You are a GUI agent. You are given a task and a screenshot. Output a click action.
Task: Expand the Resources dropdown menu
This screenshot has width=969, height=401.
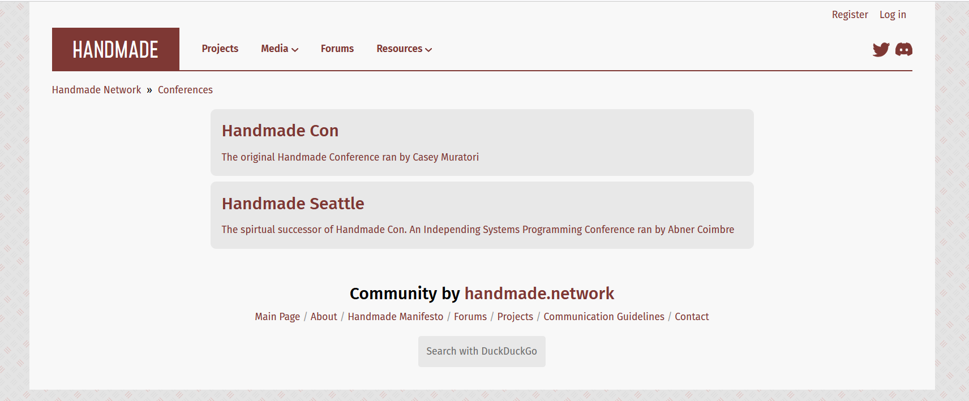pyautogui.click(x=404, y=49)
